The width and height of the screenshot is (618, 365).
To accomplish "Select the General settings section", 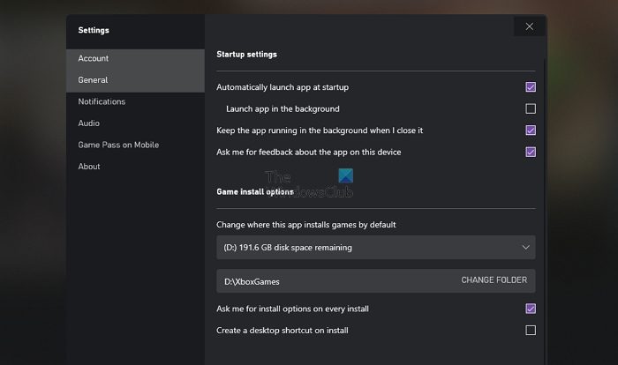I will coord(135,80).
